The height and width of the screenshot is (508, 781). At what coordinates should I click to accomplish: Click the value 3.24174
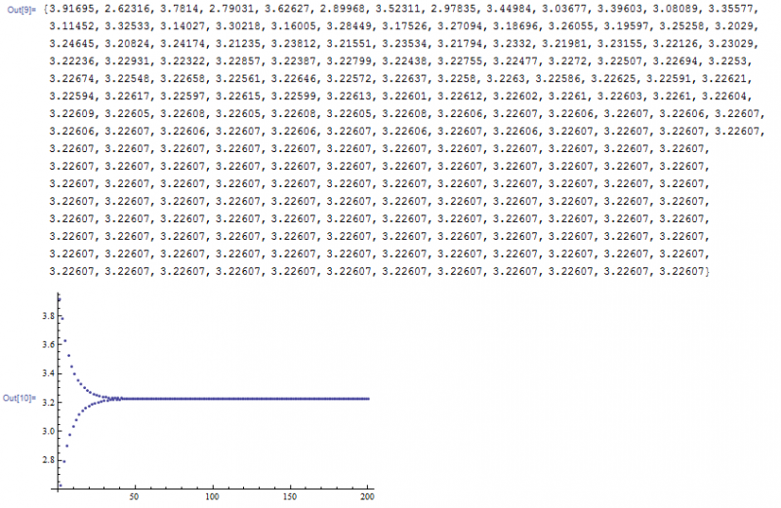(183, 44)
